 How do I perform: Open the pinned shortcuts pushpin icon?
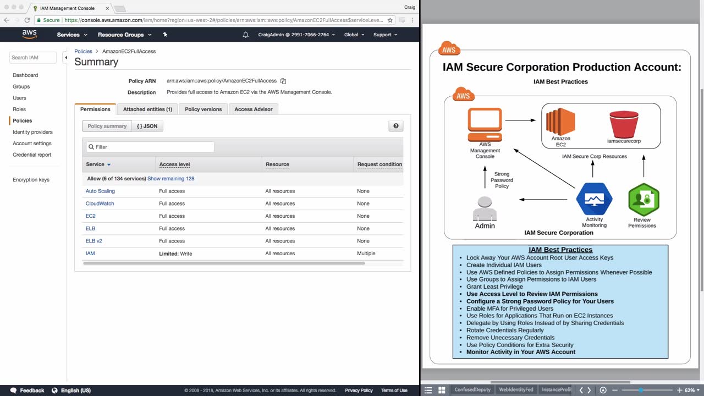point(165,35)
